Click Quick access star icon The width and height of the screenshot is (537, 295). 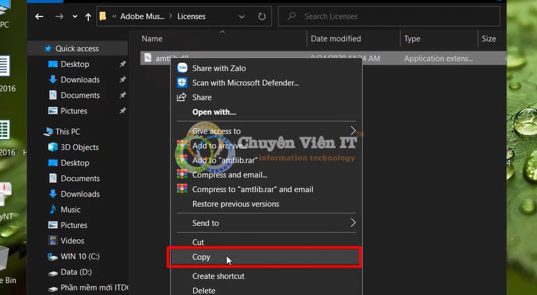coord(48,49)
